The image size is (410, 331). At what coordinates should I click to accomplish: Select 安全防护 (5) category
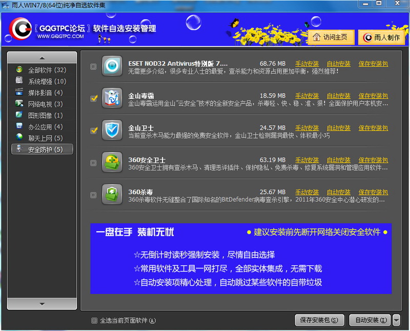[42, 149]
